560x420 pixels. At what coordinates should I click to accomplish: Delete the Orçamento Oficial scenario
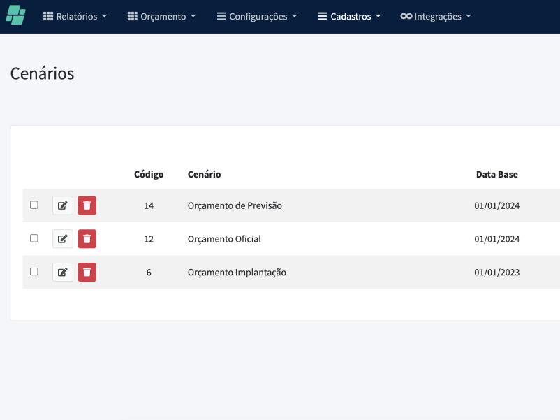point(87,239)
